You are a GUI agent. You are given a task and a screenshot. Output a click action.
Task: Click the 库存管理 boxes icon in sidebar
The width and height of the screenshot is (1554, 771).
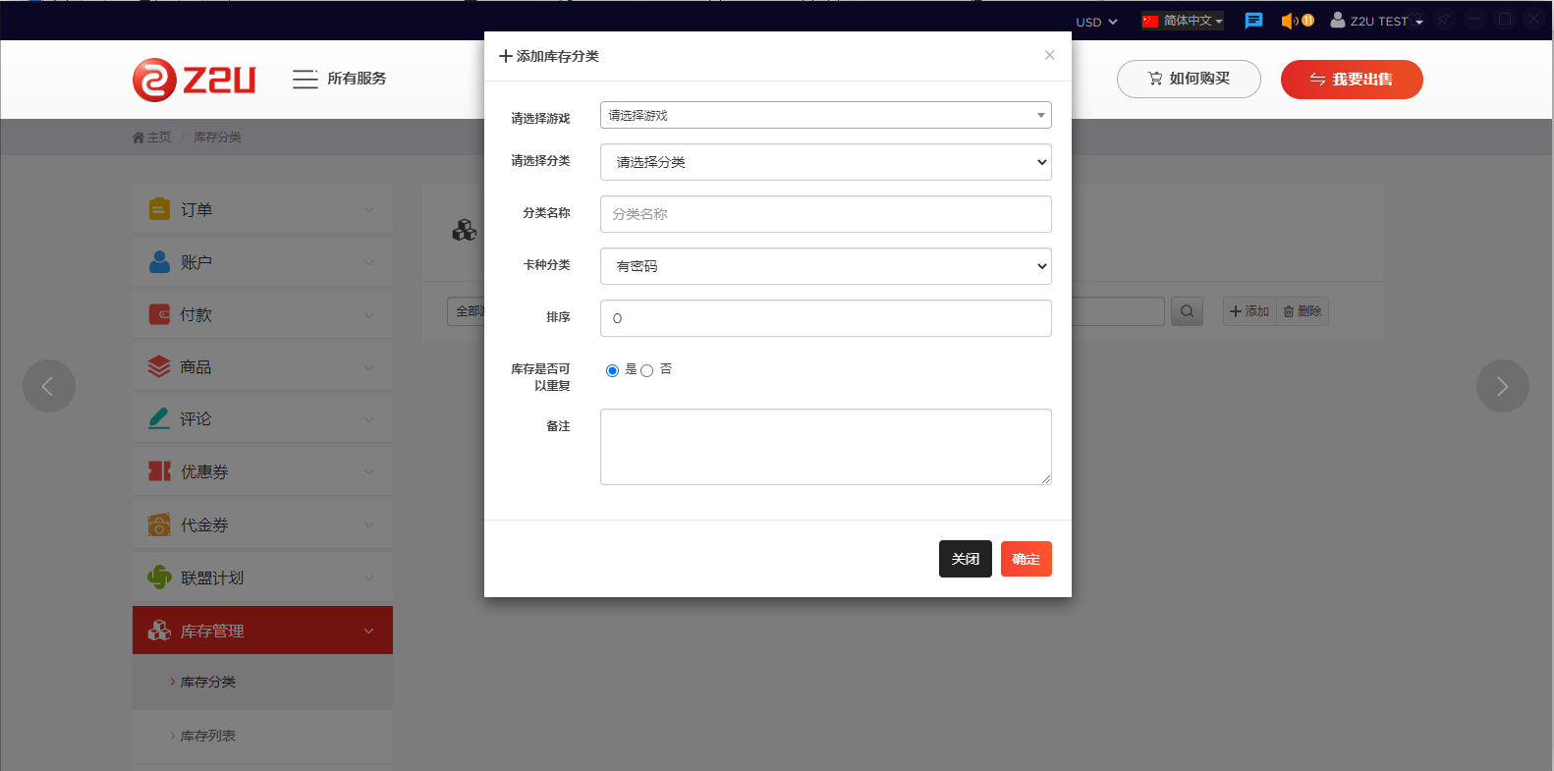(159, 631)
